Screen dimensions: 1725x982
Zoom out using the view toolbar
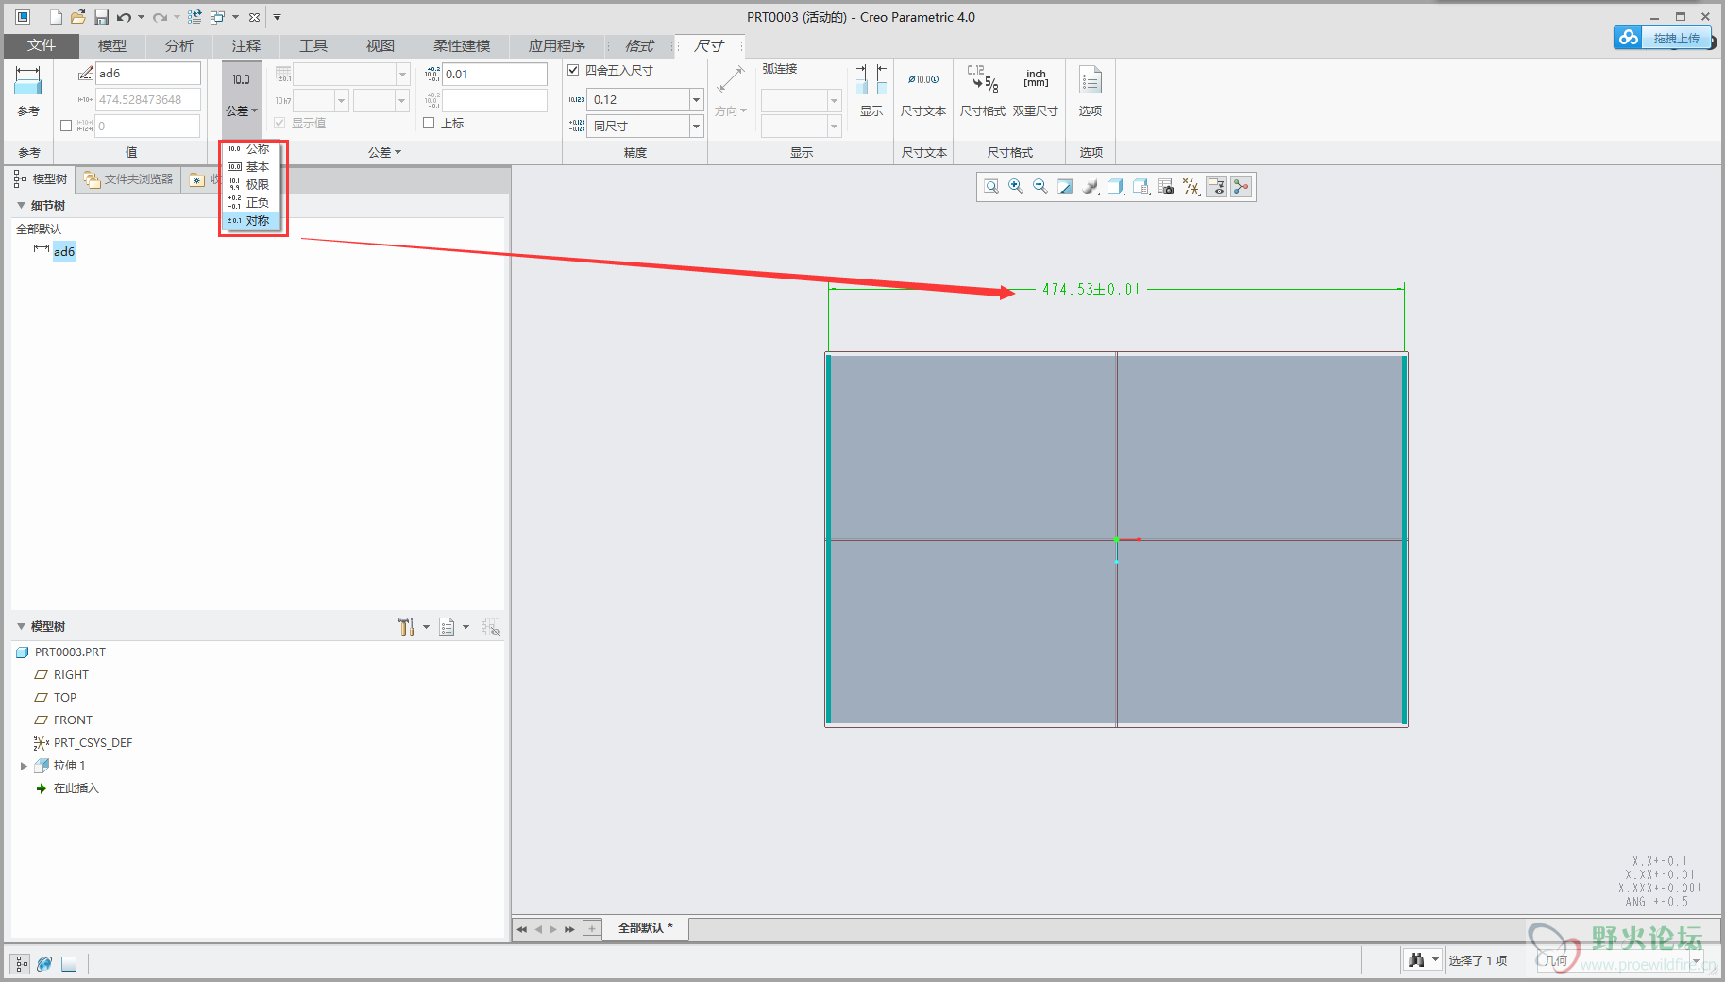click(x=1040, y=187)
